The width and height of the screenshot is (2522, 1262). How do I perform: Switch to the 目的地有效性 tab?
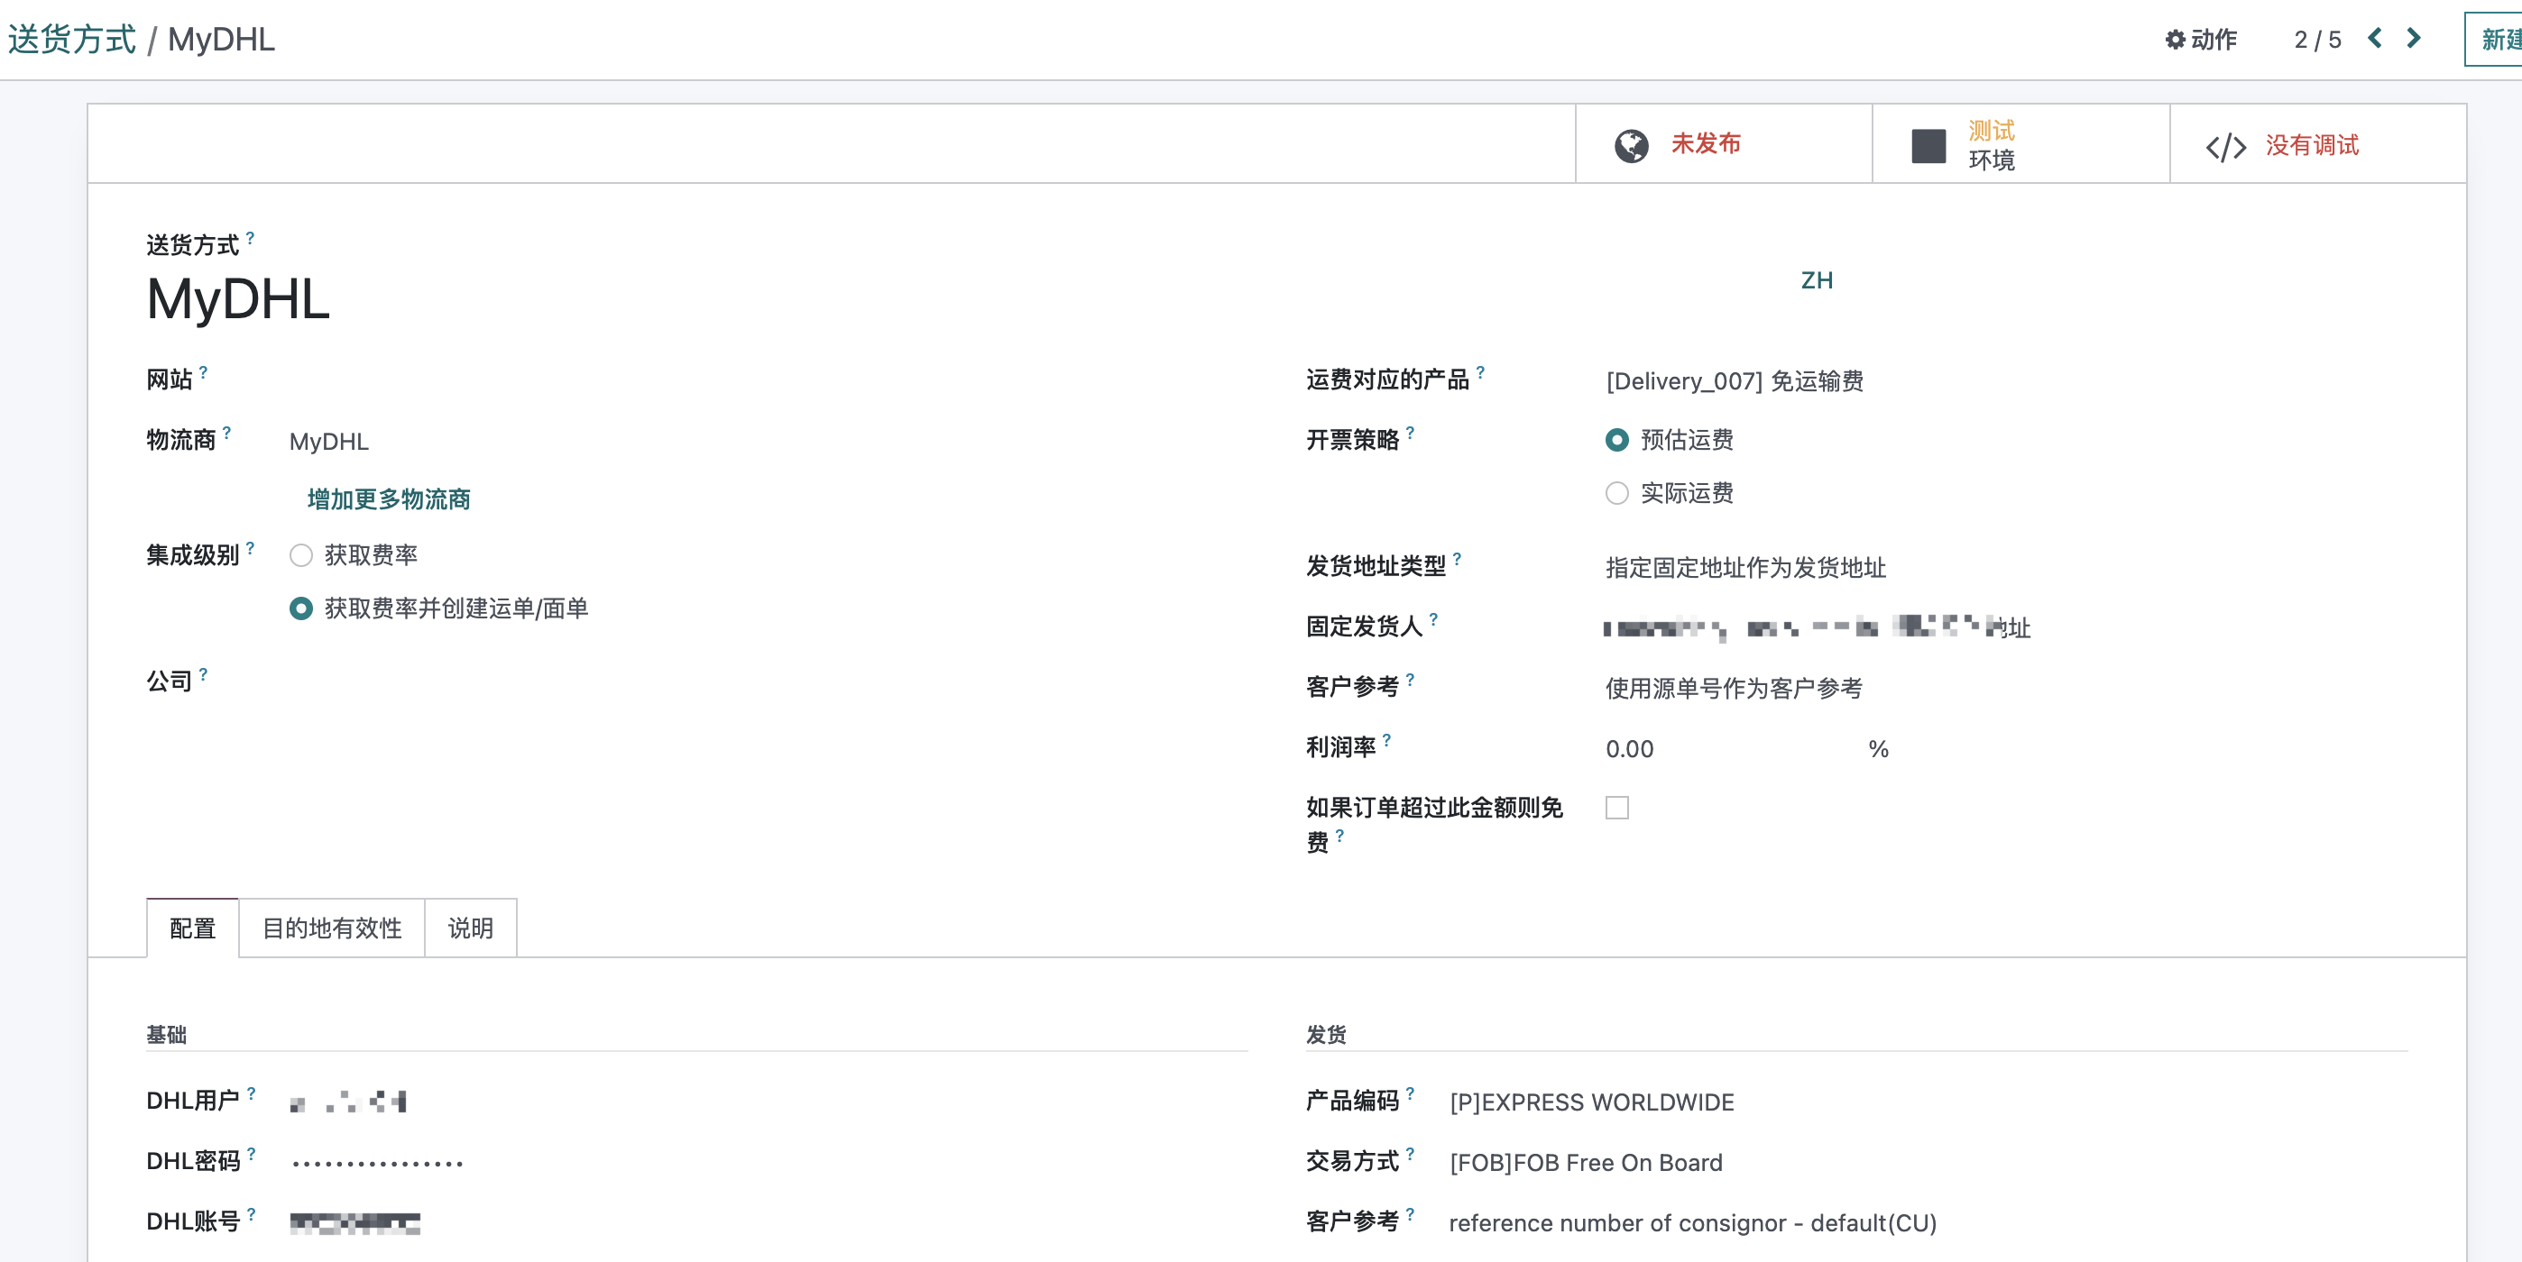pos(332,928)
